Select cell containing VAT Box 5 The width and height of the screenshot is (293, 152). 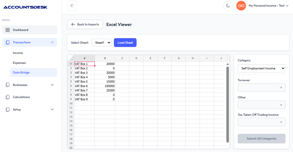point(85,82)
